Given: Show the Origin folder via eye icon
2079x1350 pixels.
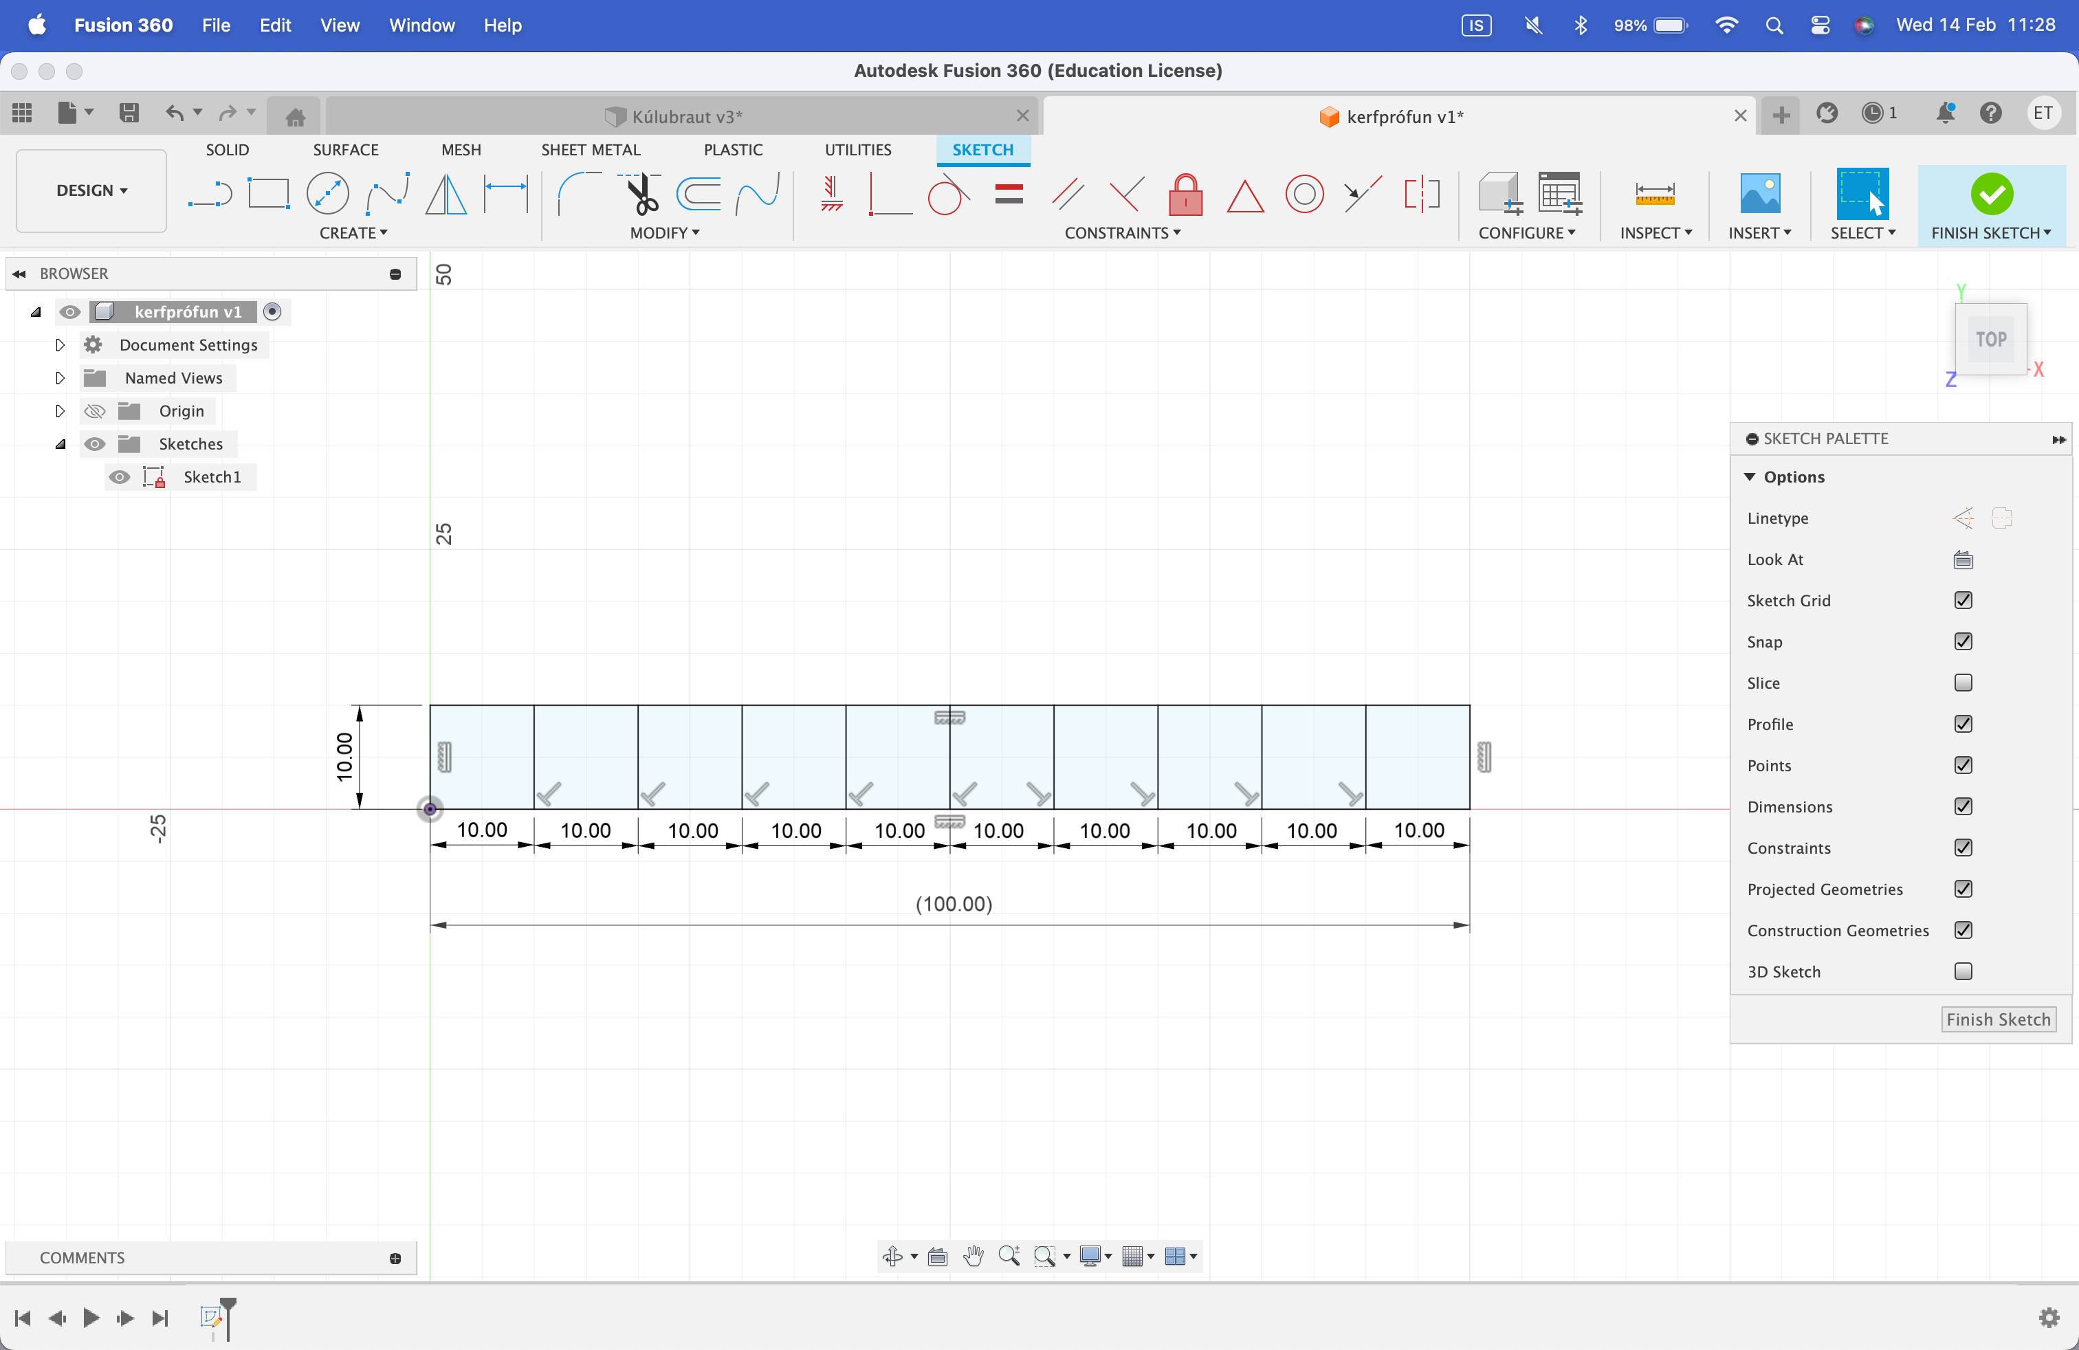Looking at the screenshot, I should pos(94,411).
